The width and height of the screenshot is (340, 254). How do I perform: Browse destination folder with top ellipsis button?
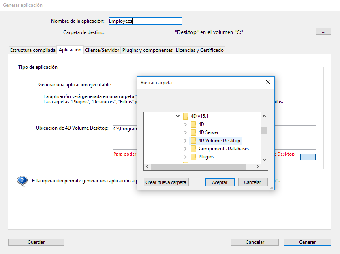(x=323, y=32)
